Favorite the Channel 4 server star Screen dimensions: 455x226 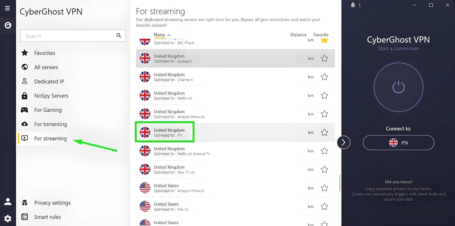pyautogui.click(x=324, y=77)
